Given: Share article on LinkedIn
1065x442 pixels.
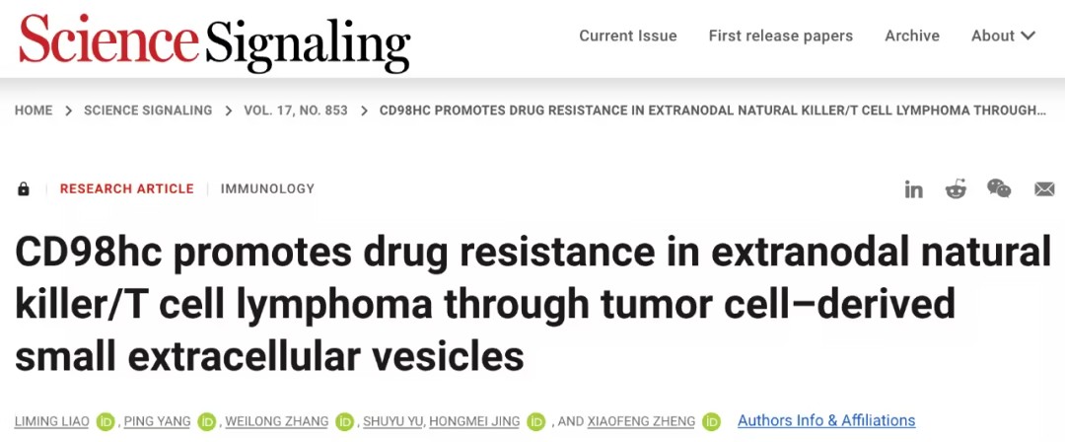Looking at the screenshot, I should [914, 189].
